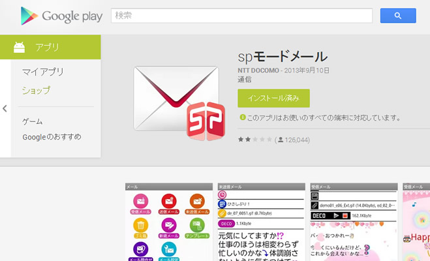
Task: Open NTT DOCOMO developer link
Action: coord(258,70)
